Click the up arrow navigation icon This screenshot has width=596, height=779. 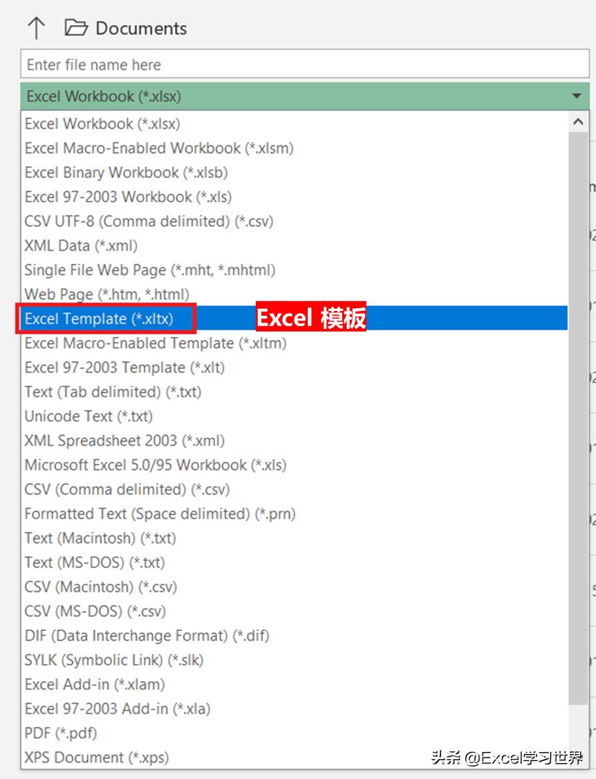point(36,26)
